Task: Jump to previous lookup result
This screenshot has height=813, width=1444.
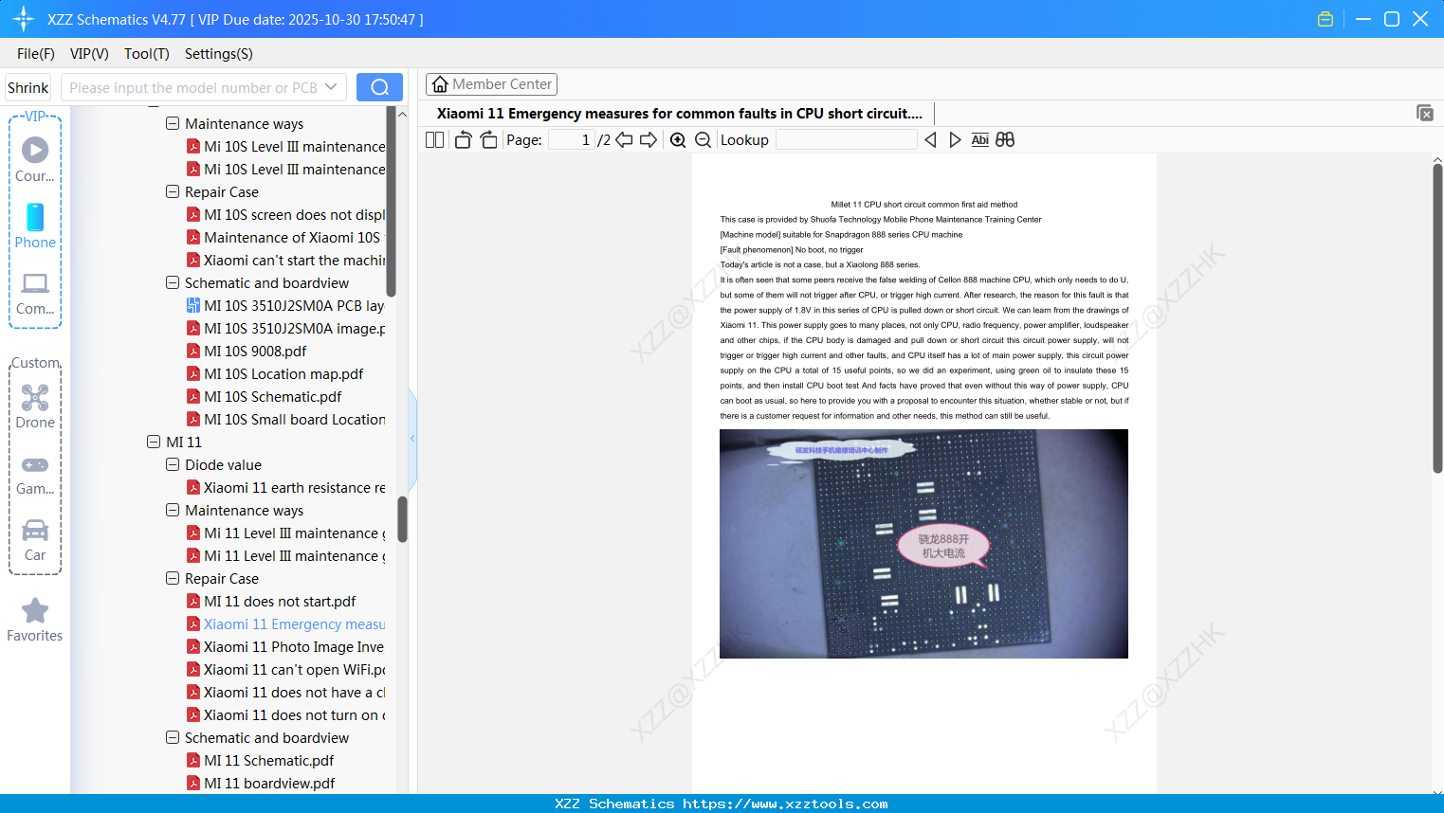Action: (930, 140)
